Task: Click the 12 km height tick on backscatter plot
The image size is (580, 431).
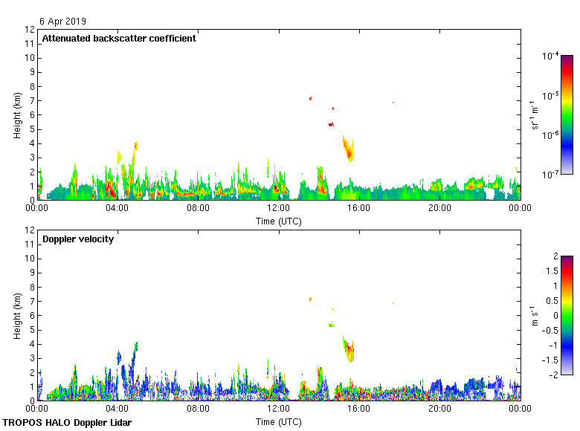Action: [x=30, y=30]
